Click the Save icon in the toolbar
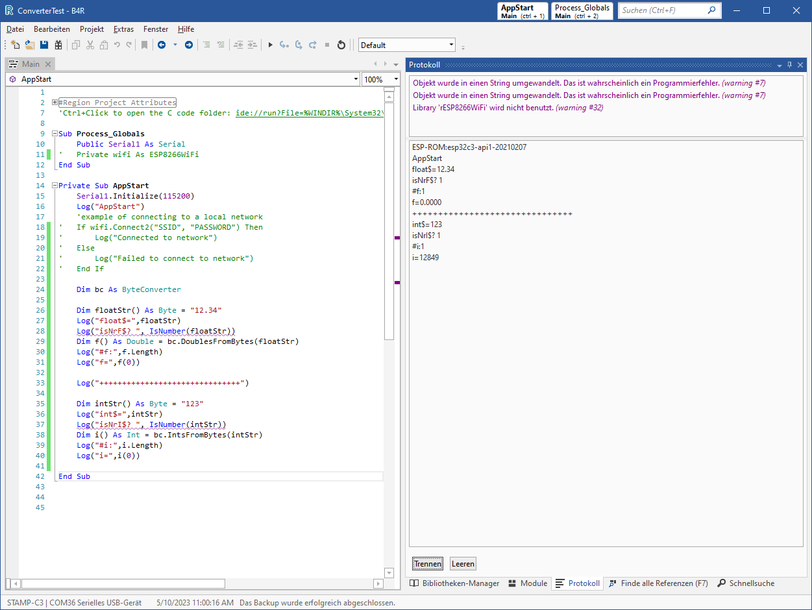 44,45
